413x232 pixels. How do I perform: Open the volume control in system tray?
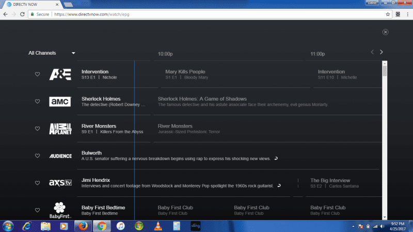point(383,226)
